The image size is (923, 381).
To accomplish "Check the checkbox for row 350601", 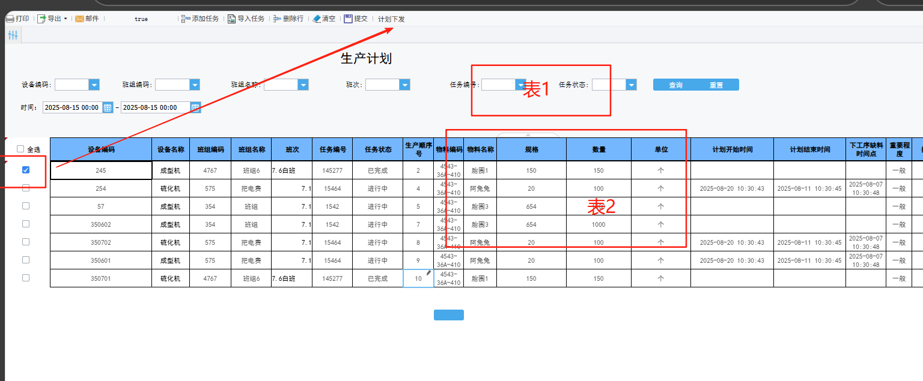I will pyautogui.click(x=26, y=260).
